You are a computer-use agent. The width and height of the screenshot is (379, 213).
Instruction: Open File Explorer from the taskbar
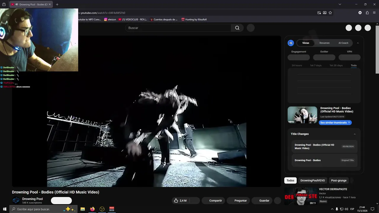83,209
